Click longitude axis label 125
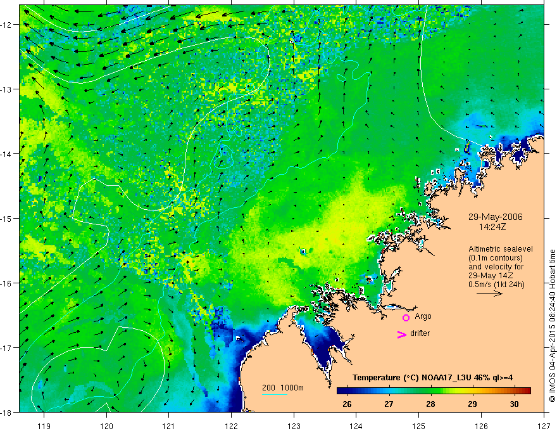 (419, 426)
